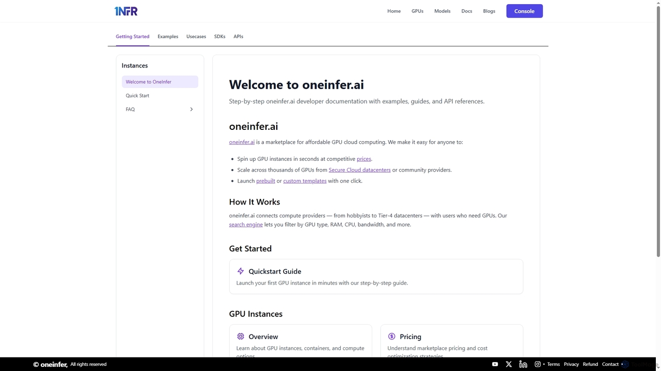
Task: Click the 1NFR logo
Action: 126,11
